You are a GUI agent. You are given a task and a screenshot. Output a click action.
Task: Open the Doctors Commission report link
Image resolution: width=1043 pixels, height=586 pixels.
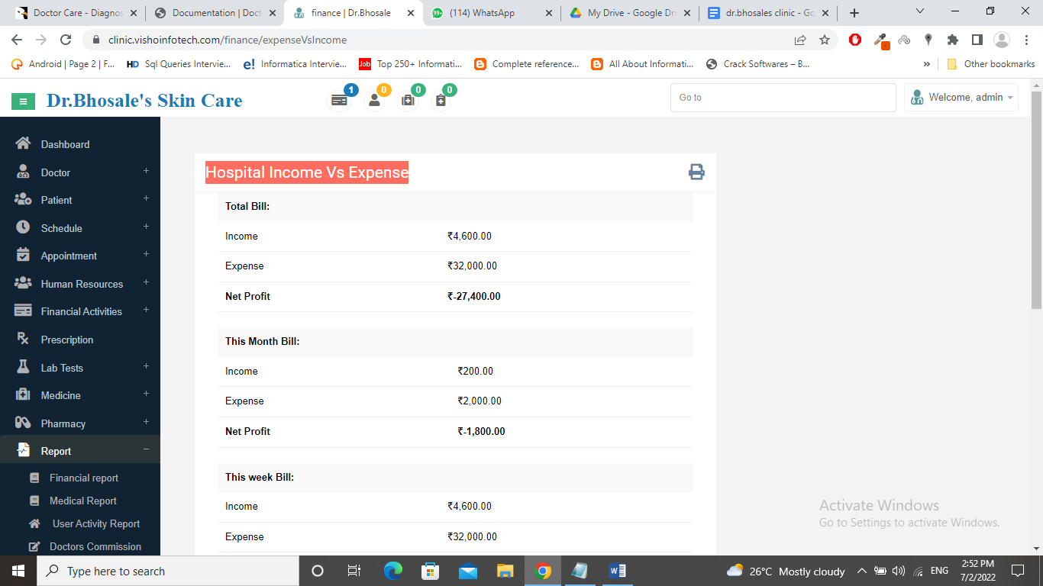coord(95,546)
